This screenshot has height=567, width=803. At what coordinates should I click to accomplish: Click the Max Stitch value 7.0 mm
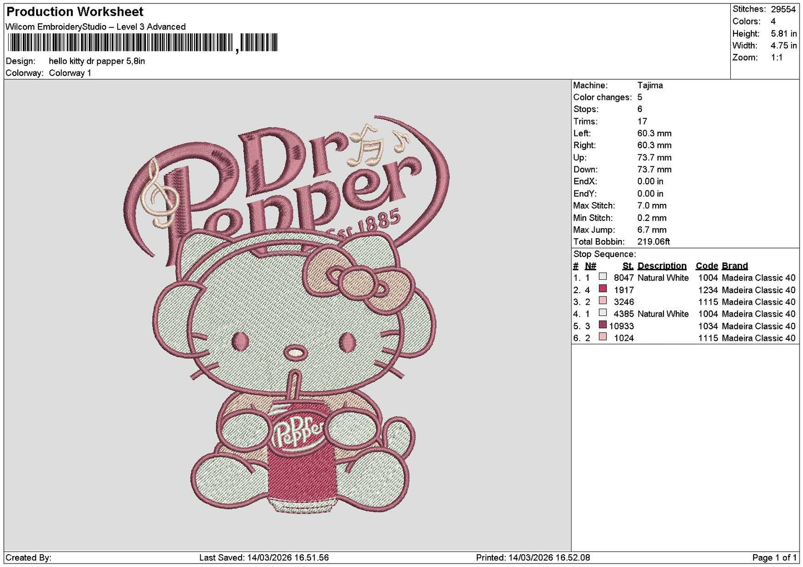[652, 205]
